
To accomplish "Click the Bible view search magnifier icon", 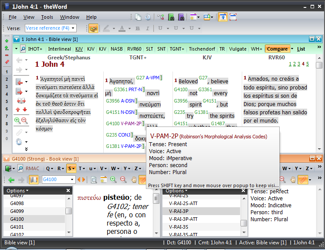I will click(x=23, y=49).
